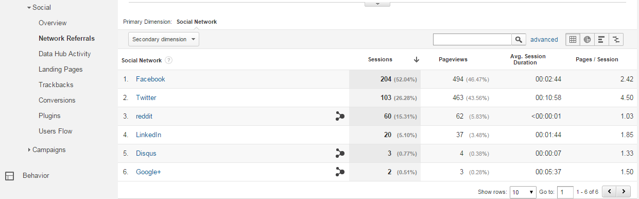Screen dimensions: 639x199
Task: Switch to the data table view icon
Action: click(573, 40)
